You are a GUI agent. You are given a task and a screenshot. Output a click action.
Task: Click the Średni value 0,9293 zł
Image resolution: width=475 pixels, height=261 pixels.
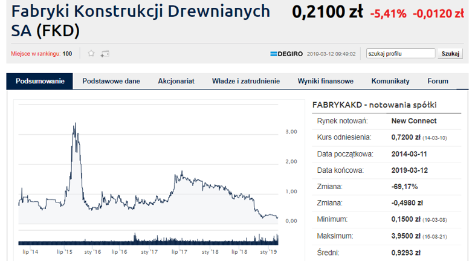[x=406, y=253]
